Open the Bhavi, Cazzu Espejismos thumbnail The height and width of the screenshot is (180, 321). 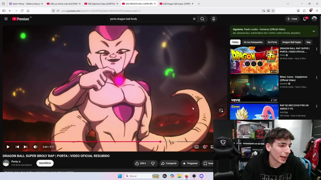[254, 88]
